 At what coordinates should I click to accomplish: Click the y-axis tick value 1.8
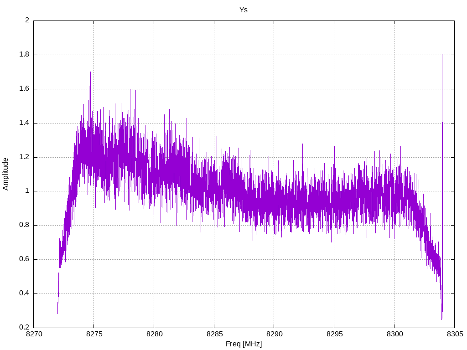pos(24,55)
